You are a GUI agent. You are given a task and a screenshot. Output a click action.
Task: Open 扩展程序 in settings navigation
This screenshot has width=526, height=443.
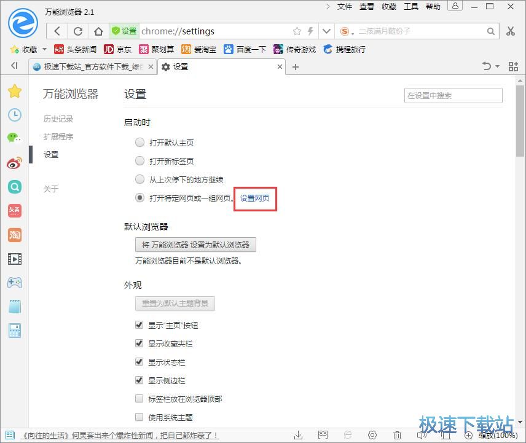pos(58,136)
